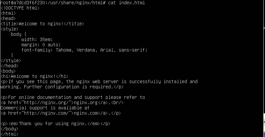Viewport: 265px width, 137px height.
Task: Click the font-family Tahoma declaration line
Action: pyautogui.click(x=84, y=50)
